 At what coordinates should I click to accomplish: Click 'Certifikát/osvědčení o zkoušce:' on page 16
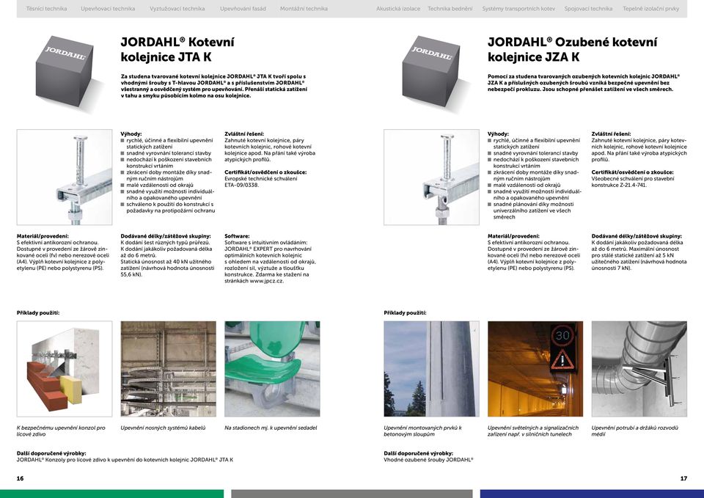[265, 172]
